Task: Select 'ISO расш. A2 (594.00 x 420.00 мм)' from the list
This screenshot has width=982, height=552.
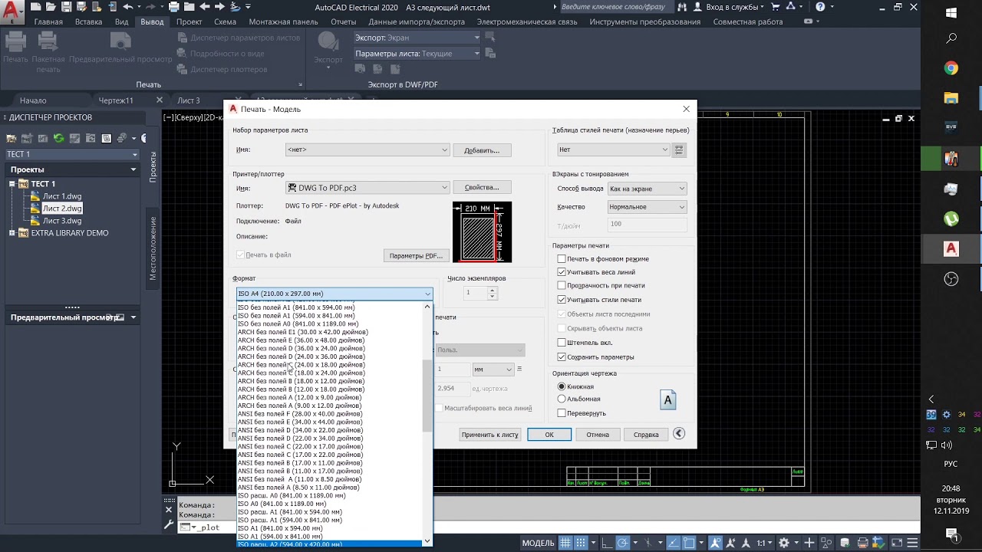Action: tap(330, 544)
